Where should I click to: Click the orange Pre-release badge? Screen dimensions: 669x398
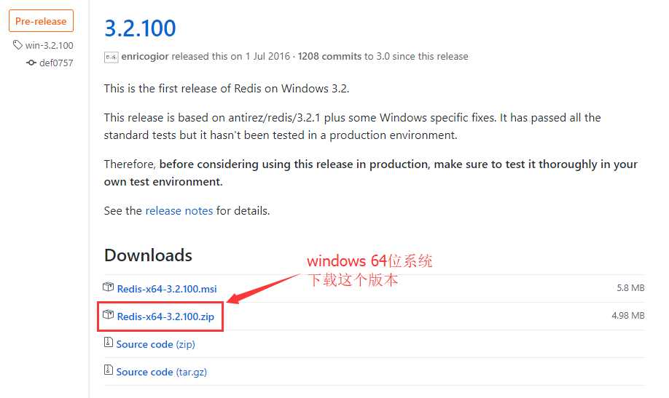(41, 21)
